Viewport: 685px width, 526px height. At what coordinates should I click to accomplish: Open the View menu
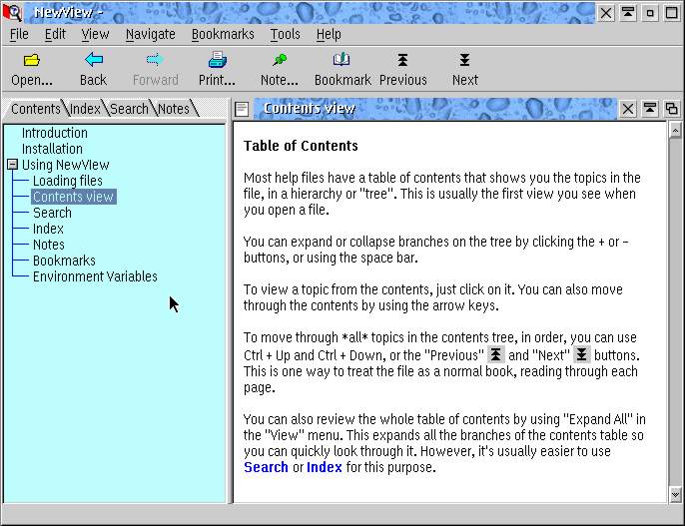(x=95, y=34)
